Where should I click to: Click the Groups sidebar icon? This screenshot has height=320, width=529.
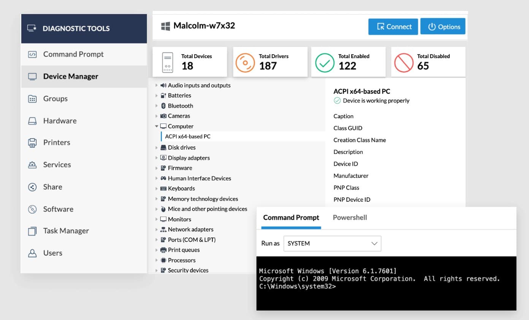(x=32, y=99)
